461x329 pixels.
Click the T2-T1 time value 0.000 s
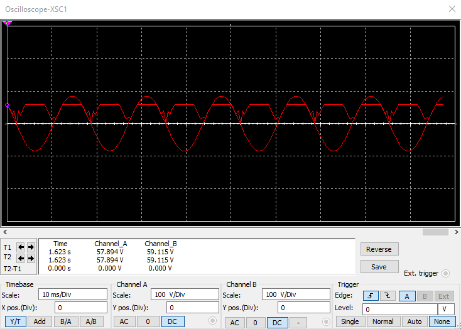click(x=60, y=268)
